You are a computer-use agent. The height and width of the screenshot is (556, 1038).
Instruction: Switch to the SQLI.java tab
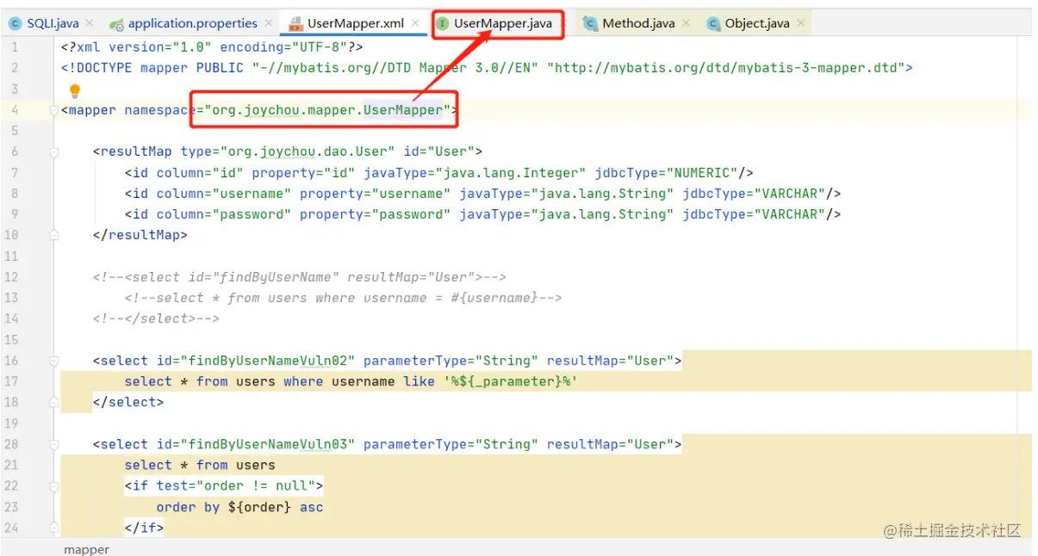tap(52, 23)
